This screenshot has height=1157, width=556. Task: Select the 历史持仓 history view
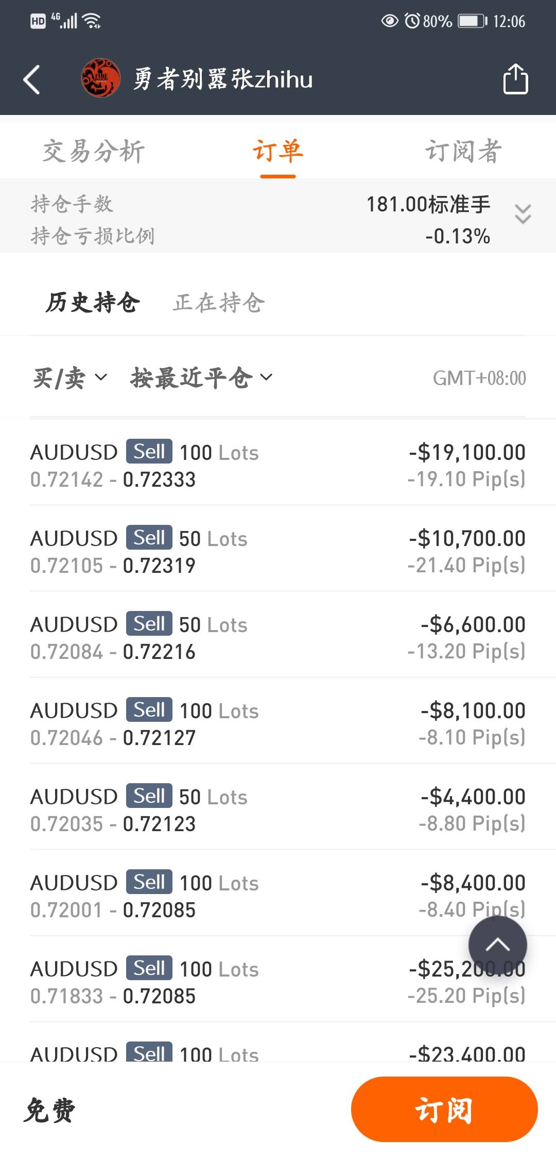pyautogui.click(x=93, y=303)
